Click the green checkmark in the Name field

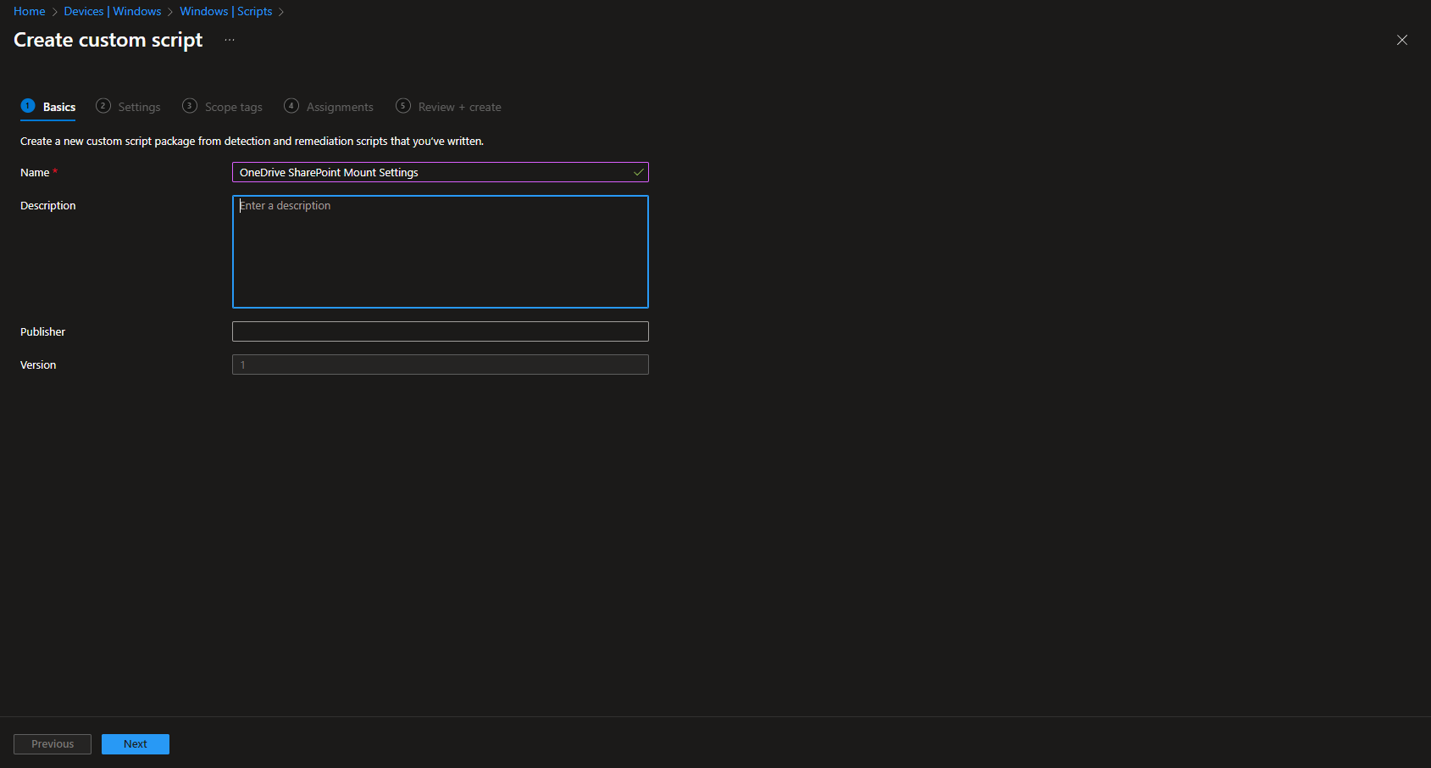pos(638,172)
